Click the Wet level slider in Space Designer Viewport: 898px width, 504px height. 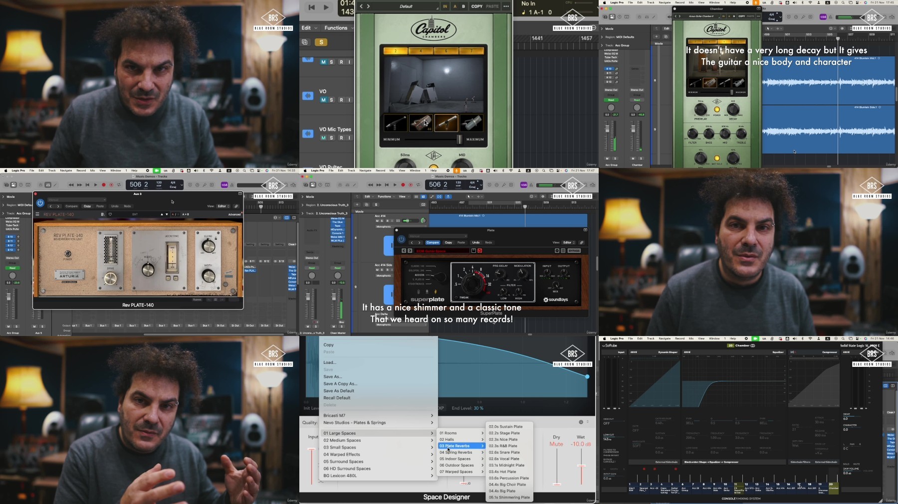pyautogui.click(x=581, y=466)
